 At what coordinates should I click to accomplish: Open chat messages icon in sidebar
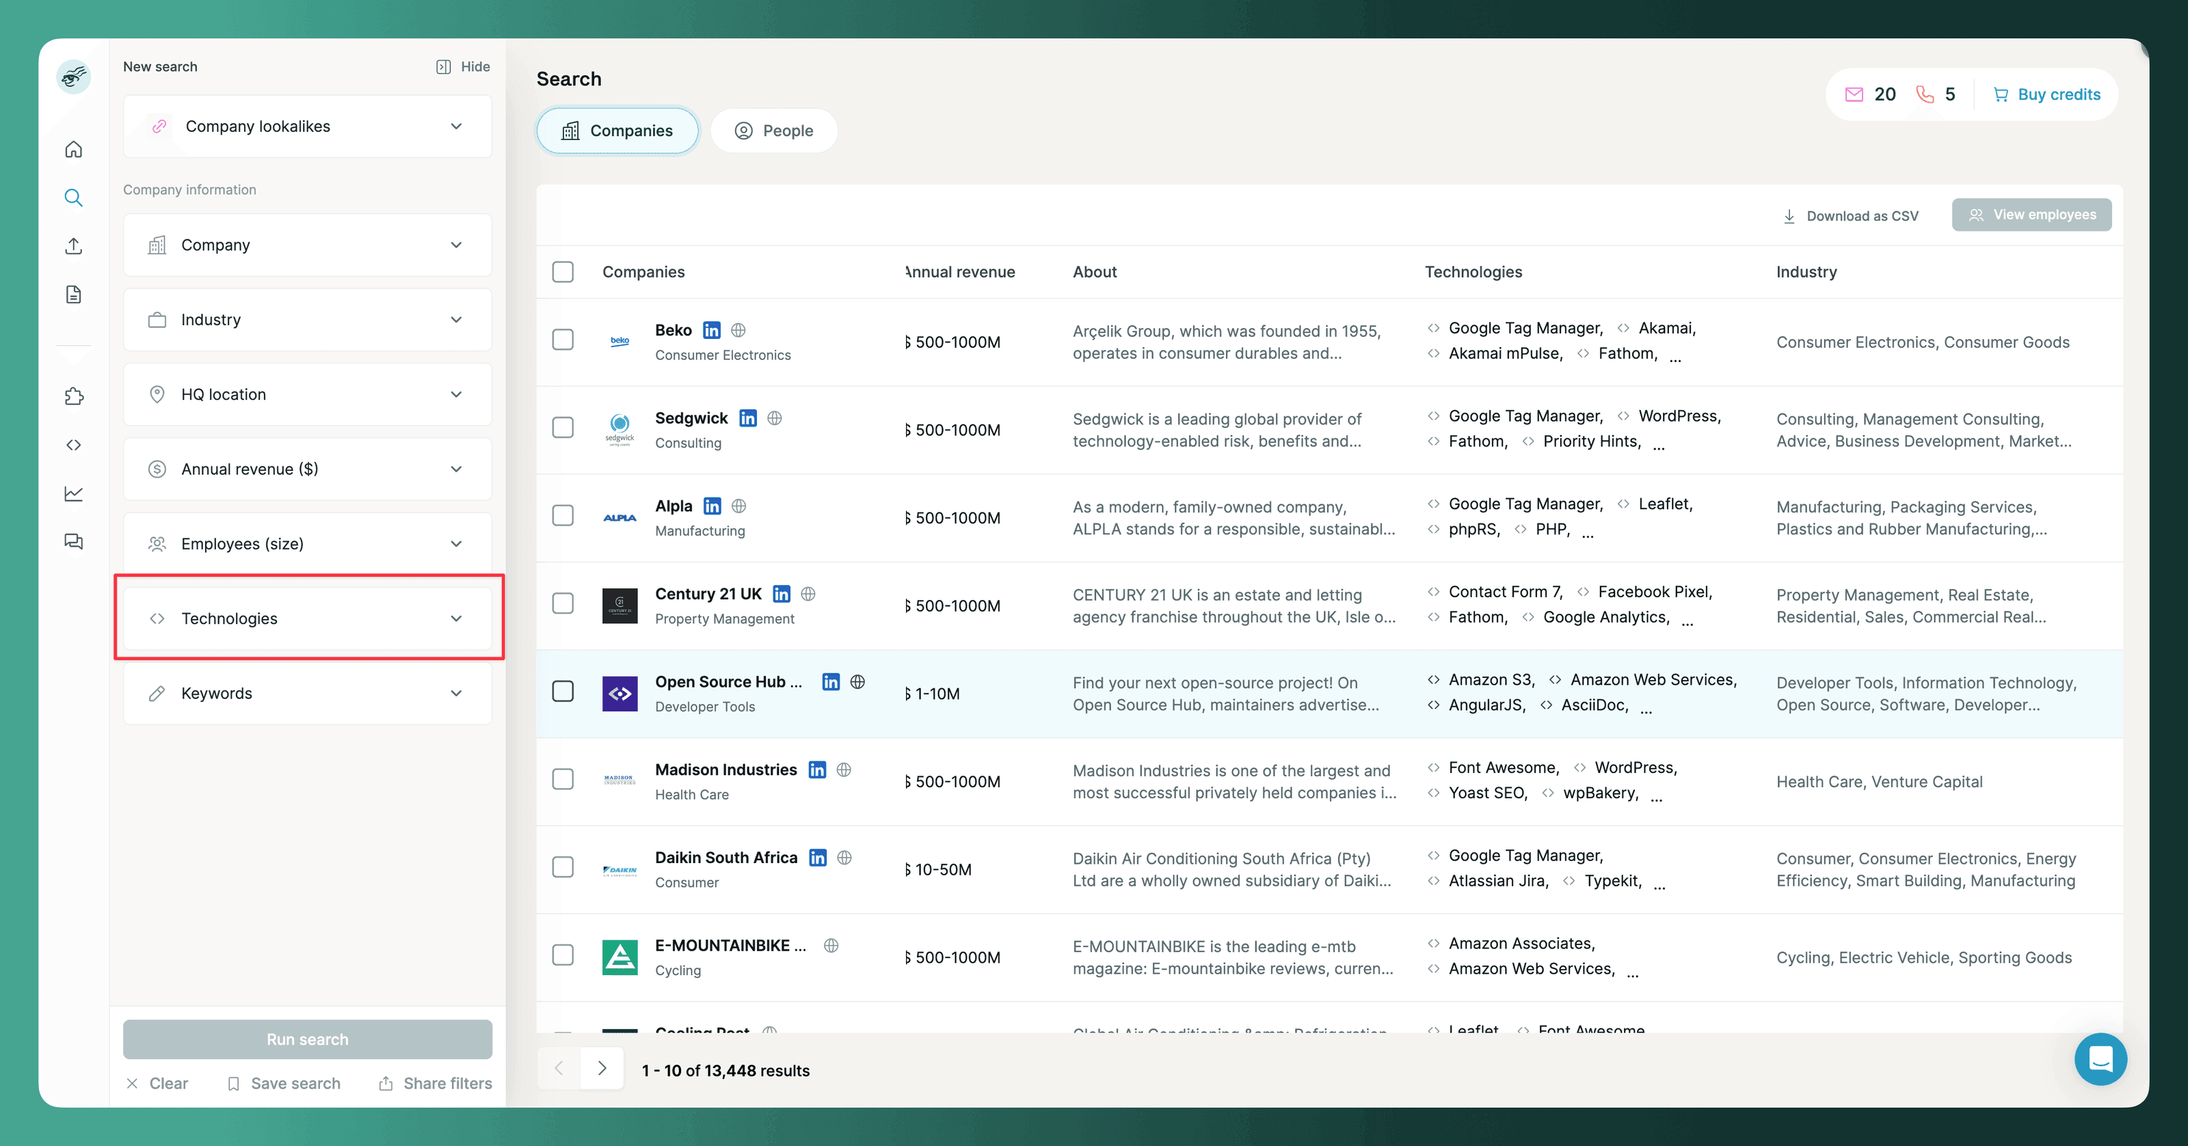coord(74,542)
